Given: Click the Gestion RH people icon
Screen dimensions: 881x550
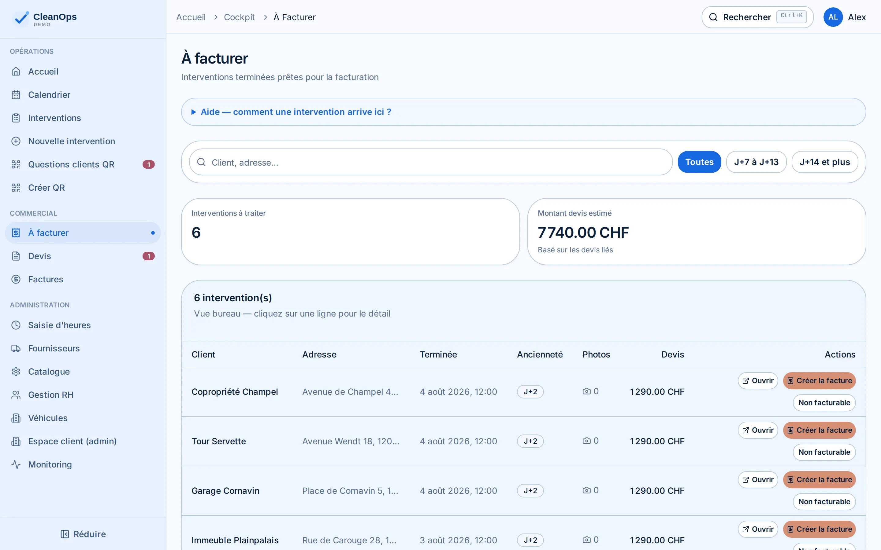Looking at the screenshot, I should (x=16, y=395).
